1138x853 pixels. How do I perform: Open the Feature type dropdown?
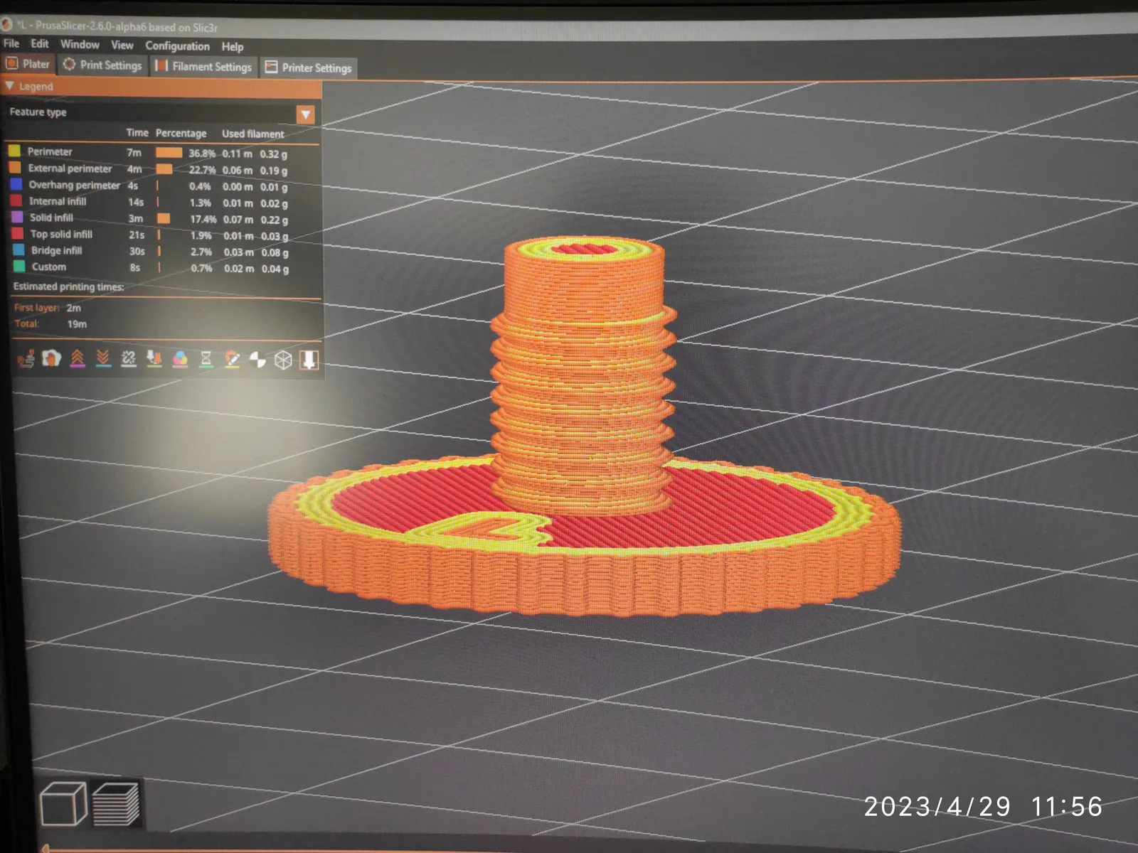(306, 114)
